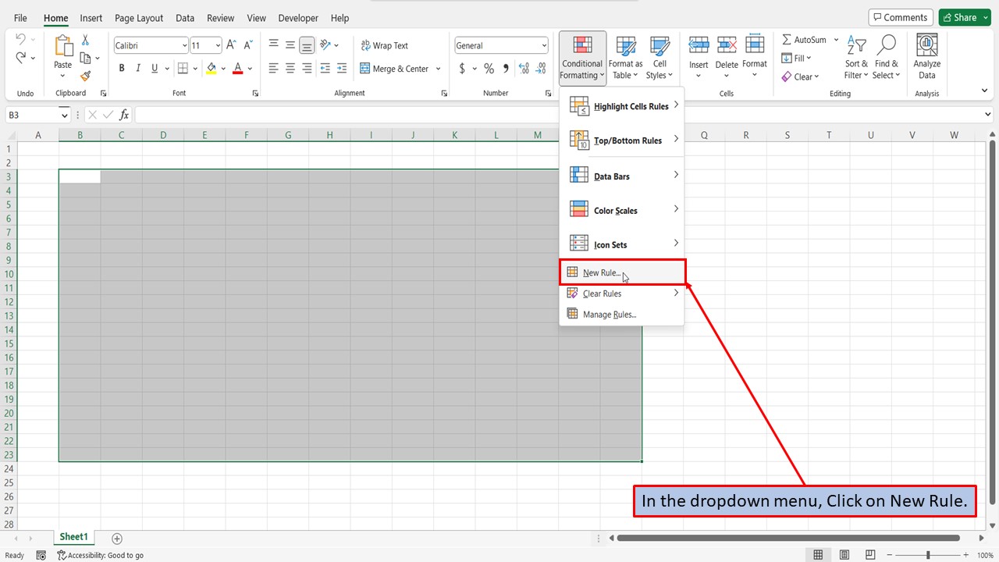Click the Accessibility: Good to go status
This screenshot has width=999, height=562.
(x=101, y=554)
